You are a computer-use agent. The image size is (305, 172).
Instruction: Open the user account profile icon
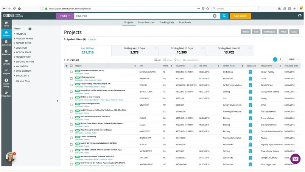(x=300, y=16)
